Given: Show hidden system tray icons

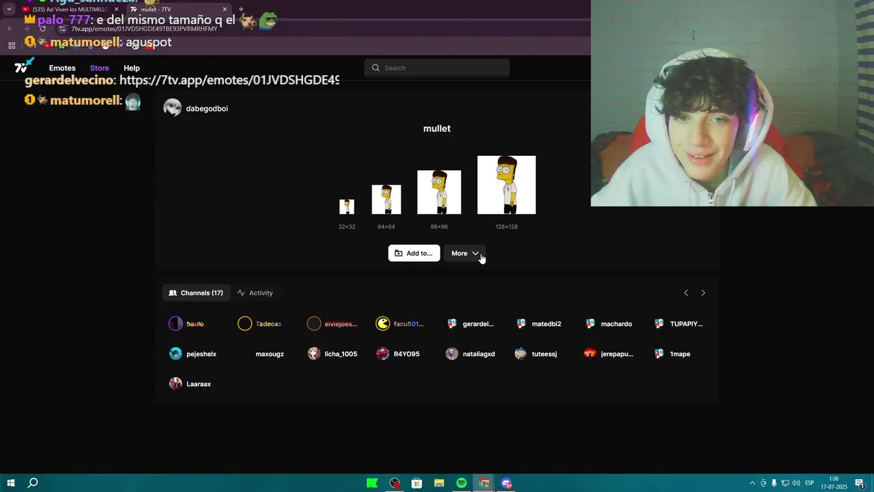Looking at the screenshot, I should [752, 483].
